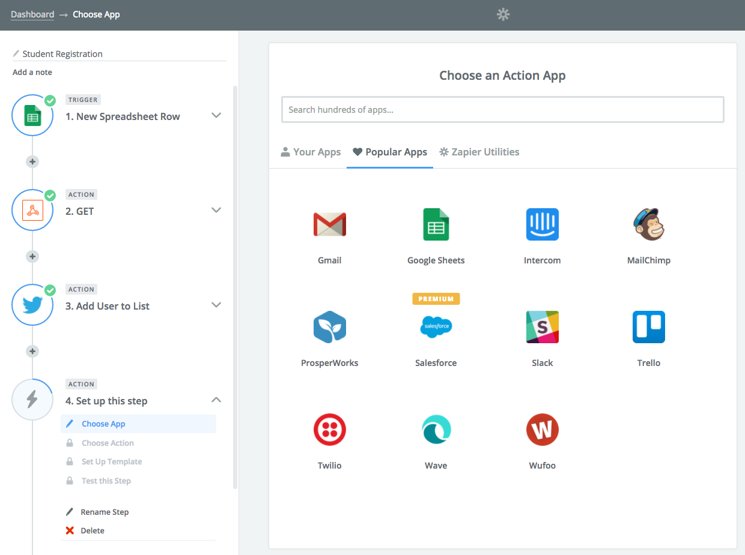The height and width of the screenshot is (555, 745).
Task: Select the Gmail app icon
Action: click(x=329, y=224)
